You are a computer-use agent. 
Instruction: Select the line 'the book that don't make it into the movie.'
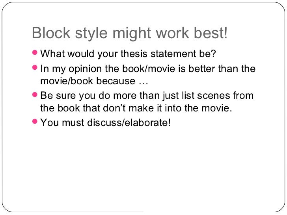136,108
